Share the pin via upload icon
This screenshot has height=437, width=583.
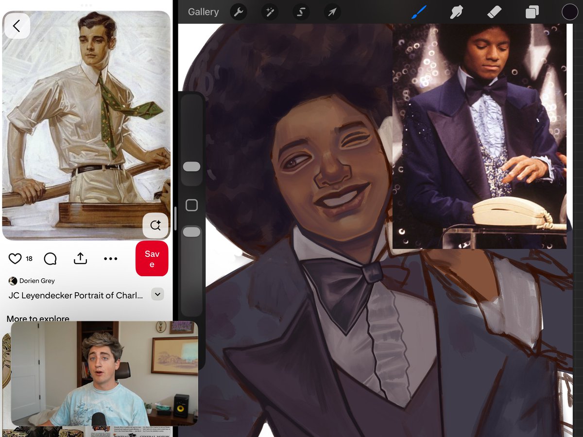click(80, 258)
